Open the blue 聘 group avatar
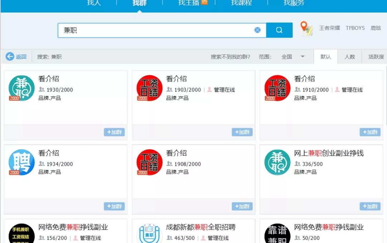 (x=21, y=162)
